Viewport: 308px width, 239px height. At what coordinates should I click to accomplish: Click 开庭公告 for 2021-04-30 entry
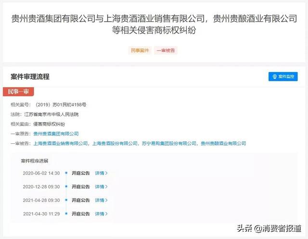pyautogui.click(x=81, y=214)
